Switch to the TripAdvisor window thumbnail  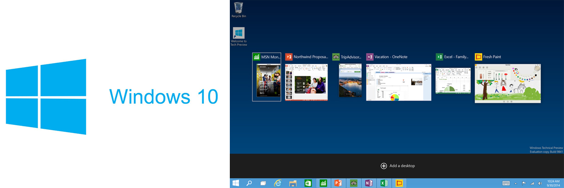(x=351, y=81)
